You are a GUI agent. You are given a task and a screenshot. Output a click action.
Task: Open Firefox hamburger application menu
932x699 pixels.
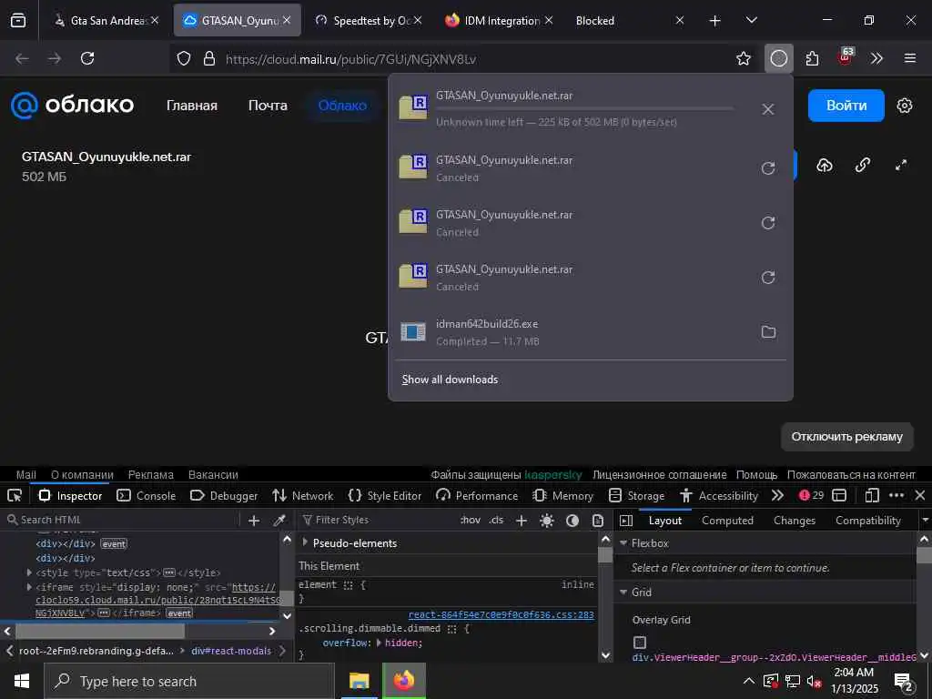[910, 58]
